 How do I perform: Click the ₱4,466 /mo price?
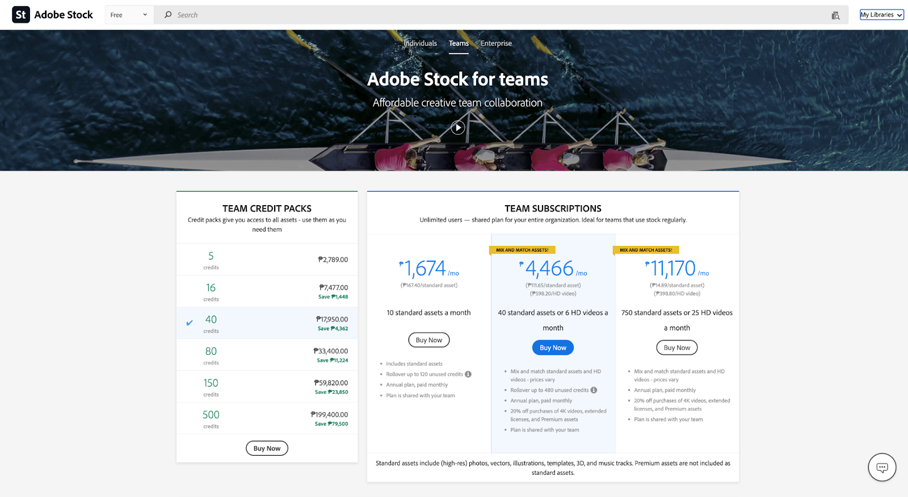tap(553, 268)
